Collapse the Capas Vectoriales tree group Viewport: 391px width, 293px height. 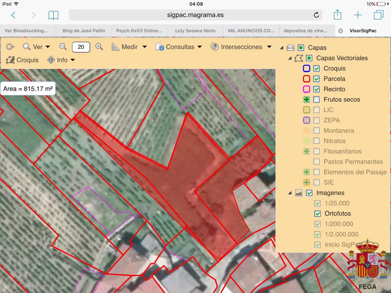tap(290, 58)
